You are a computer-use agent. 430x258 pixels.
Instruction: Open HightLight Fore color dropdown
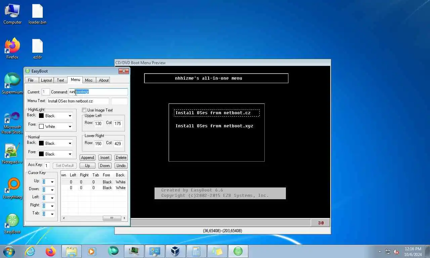(x=70, y=127)
